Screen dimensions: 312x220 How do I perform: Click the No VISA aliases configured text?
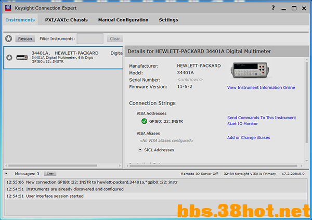166,140
